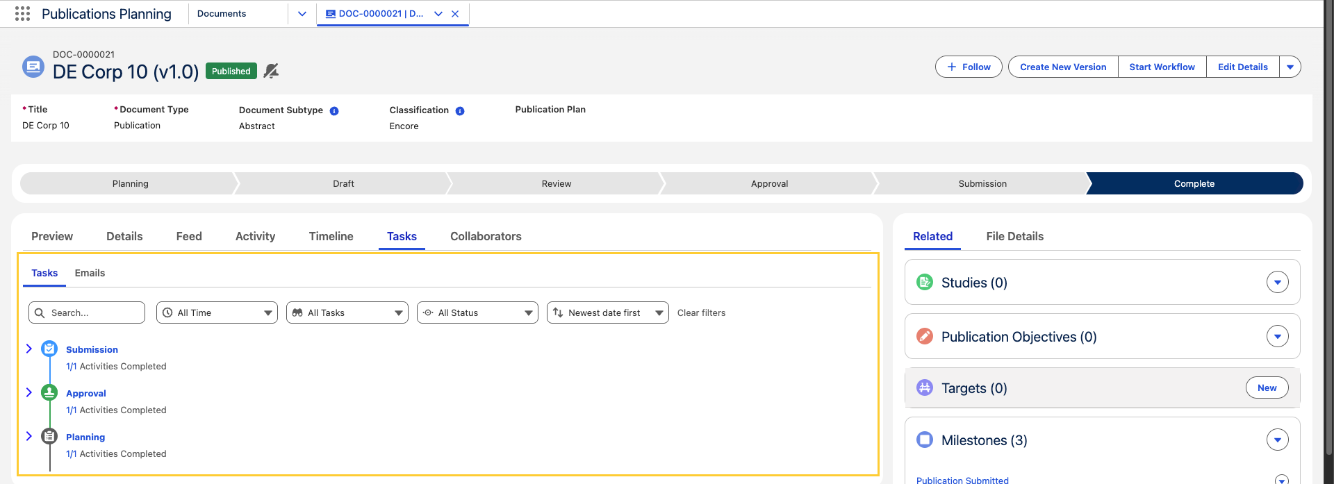Click the Start Workflow button
The width and height of the screenshot is (1334, 484).
[x=1162, y=67]
